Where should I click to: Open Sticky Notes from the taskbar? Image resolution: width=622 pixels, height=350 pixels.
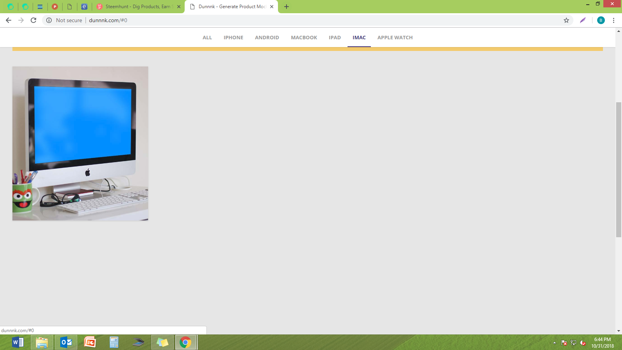pyautogui.click(x=162, y=342)
